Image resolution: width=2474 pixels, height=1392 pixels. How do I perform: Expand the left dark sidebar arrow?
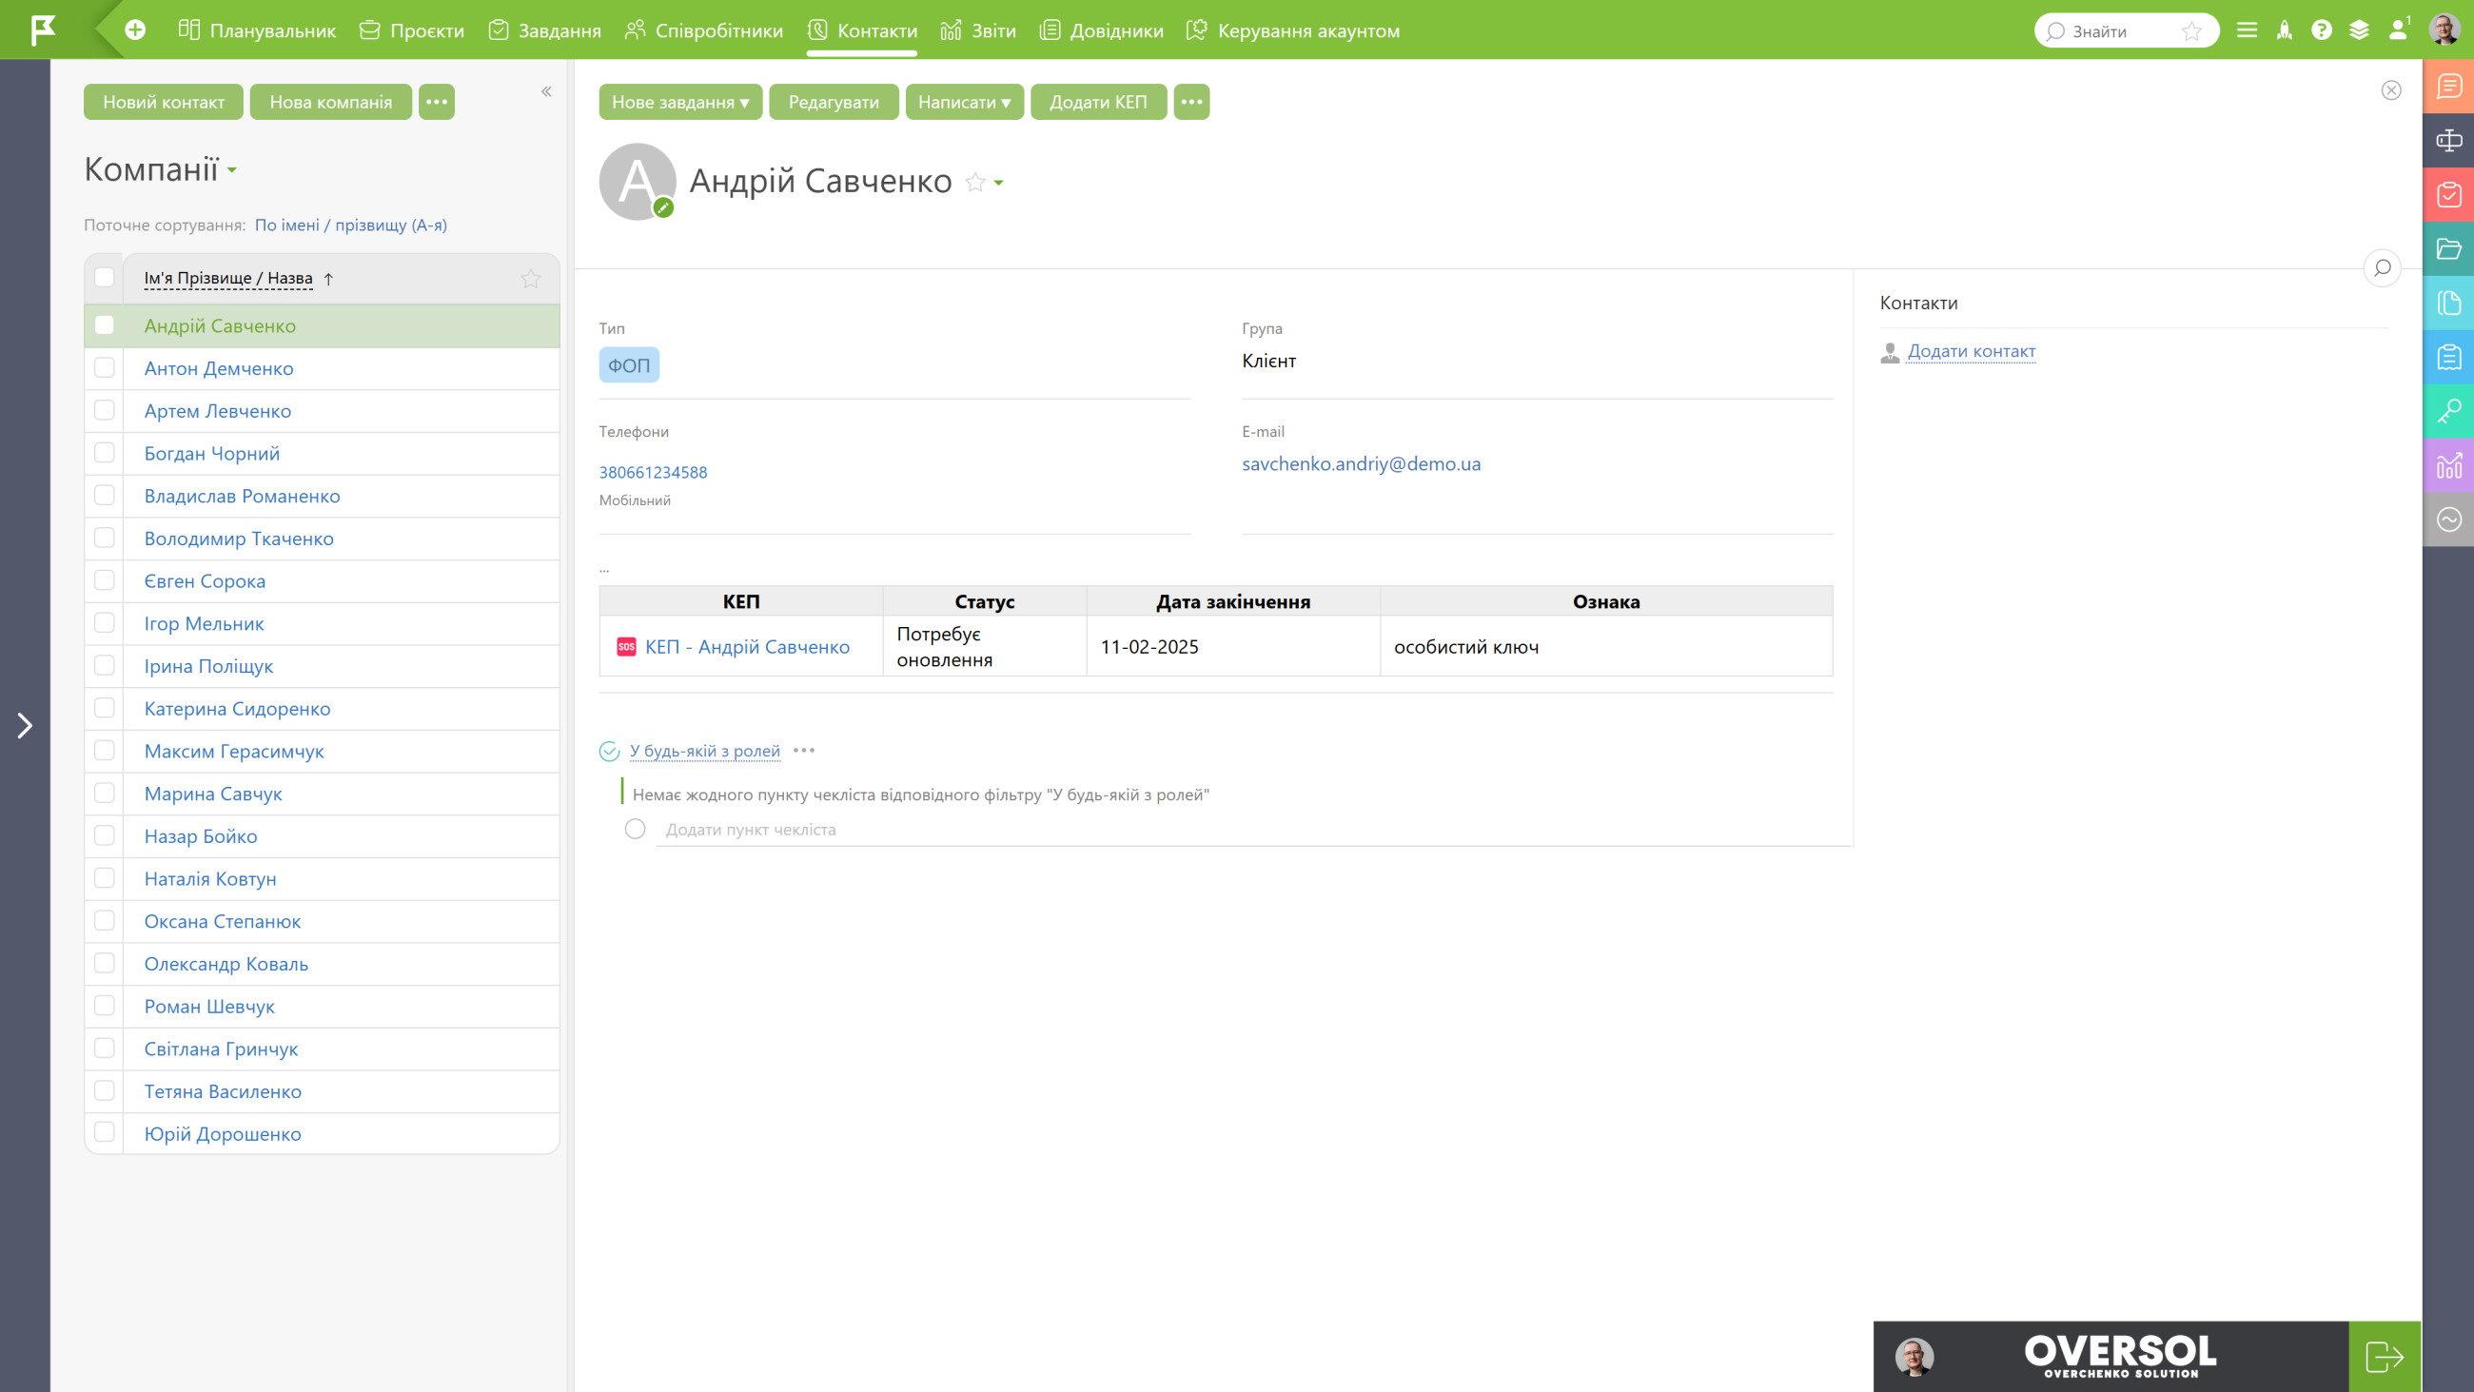point(25,725)
